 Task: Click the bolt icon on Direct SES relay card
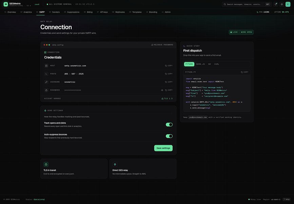(115, 164)
